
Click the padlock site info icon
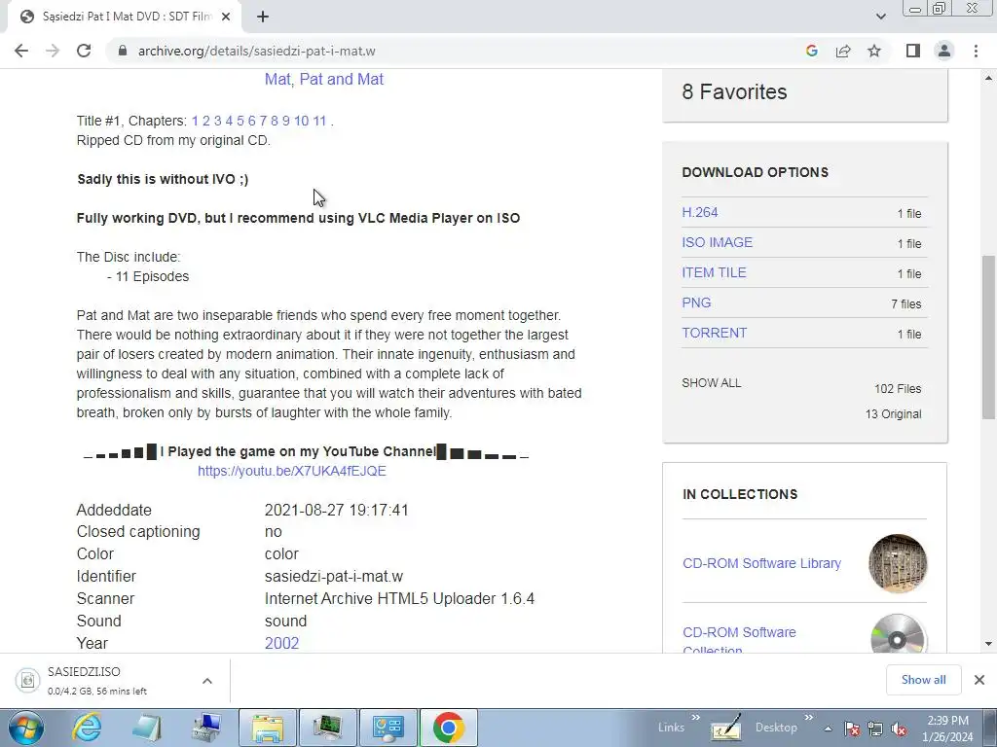(x=123, y=51)
